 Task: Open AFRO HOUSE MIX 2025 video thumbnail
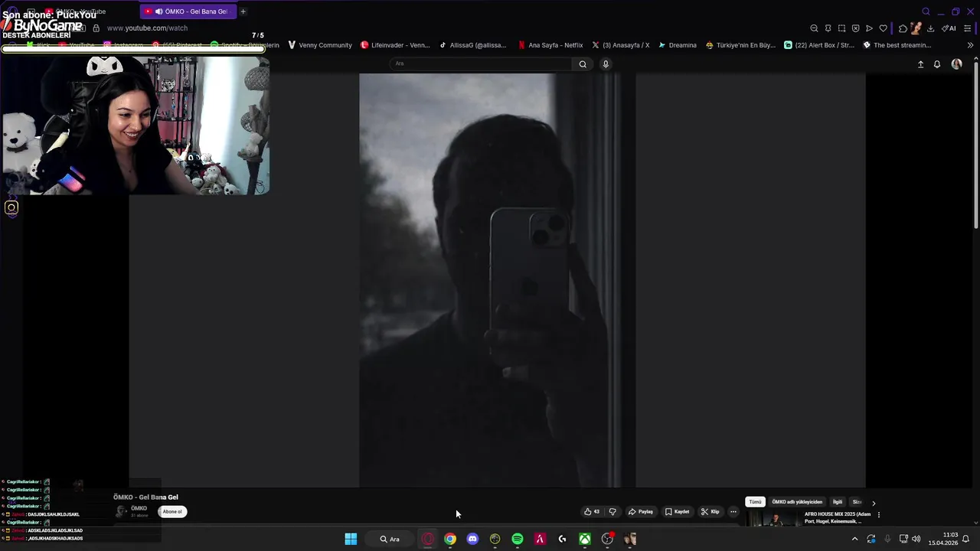(x=774, y=519)
